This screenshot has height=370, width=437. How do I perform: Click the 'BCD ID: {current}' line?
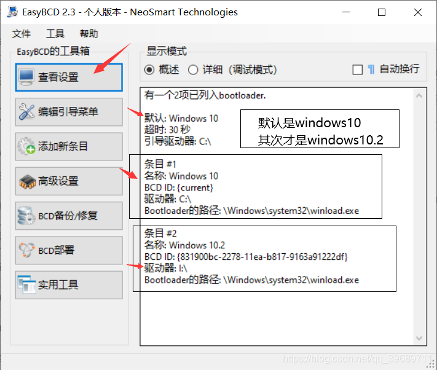coord(179,187)
